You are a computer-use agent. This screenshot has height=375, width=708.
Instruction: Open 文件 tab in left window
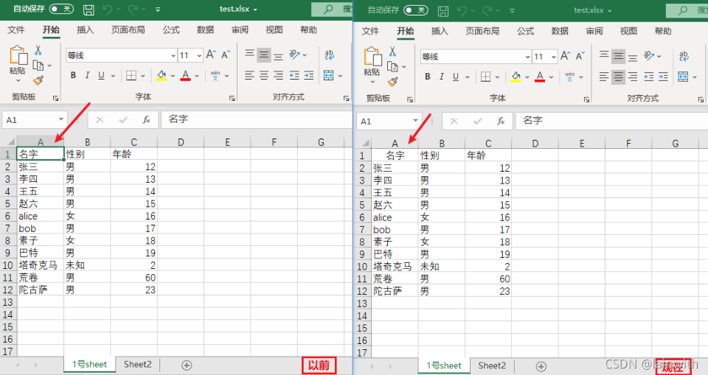(x=15, y=29)
